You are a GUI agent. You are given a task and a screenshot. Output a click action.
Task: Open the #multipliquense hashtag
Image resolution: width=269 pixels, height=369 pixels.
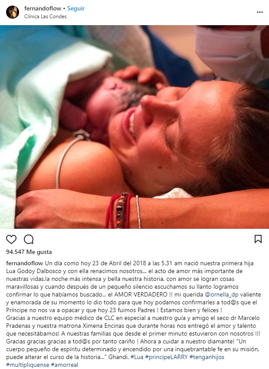[x=28, y=365]
